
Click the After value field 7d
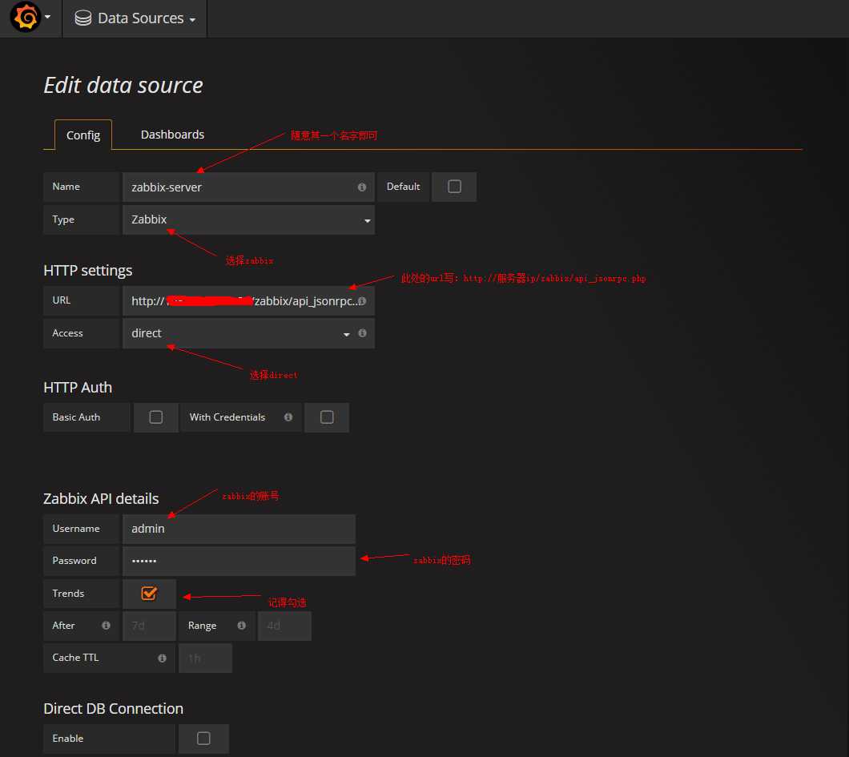150,626
